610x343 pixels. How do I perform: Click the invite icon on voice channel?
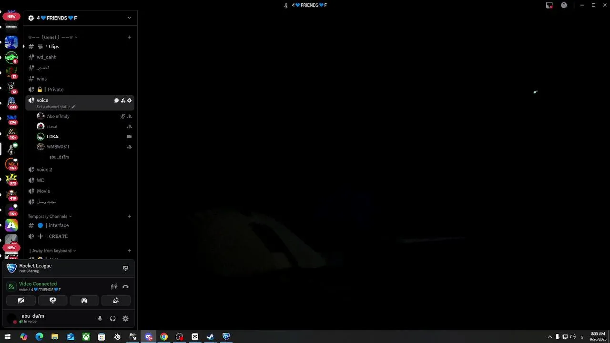point(123,101)
